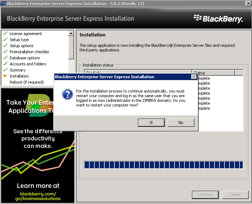
Task: Click the License agreement green checkmark
Action: pyautogui.click(x=5, y=33)
